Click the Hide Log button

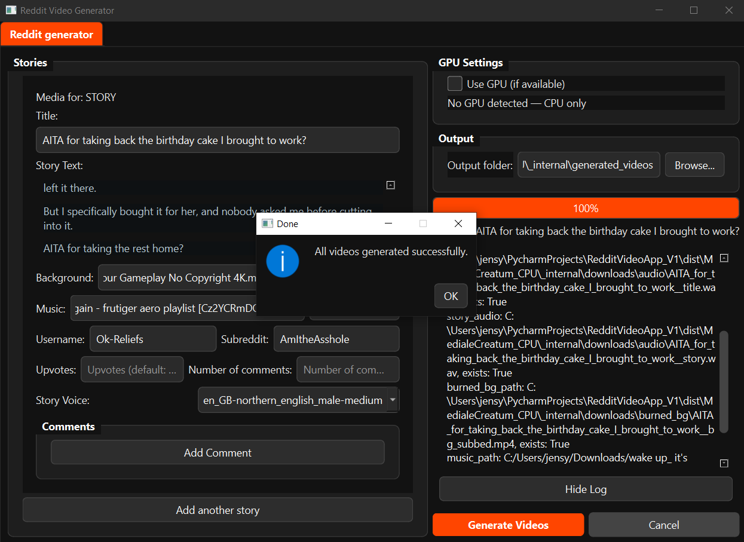pyautogui.click(x=586, y=489)
